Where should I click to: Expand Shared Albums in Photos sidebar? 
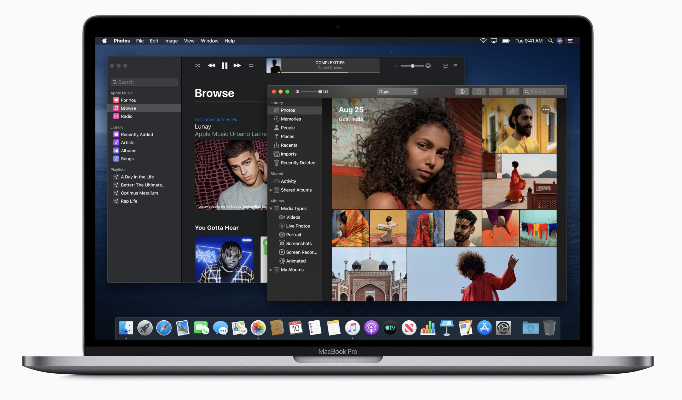(271, 190)
